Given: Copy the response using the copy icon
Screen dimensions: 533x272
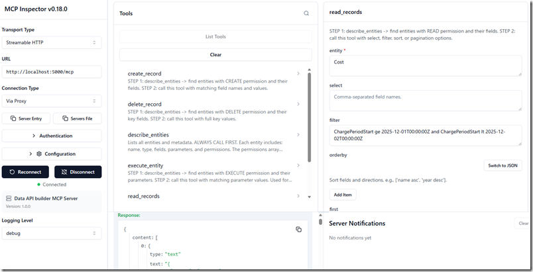Looking at the screenshot, I should coord(298,229).
